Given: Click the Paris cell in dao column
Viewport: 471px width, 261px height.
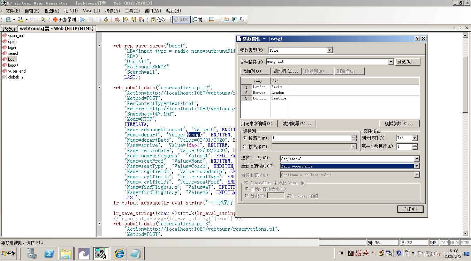Looking at the screenshot, I should point(279,87).
